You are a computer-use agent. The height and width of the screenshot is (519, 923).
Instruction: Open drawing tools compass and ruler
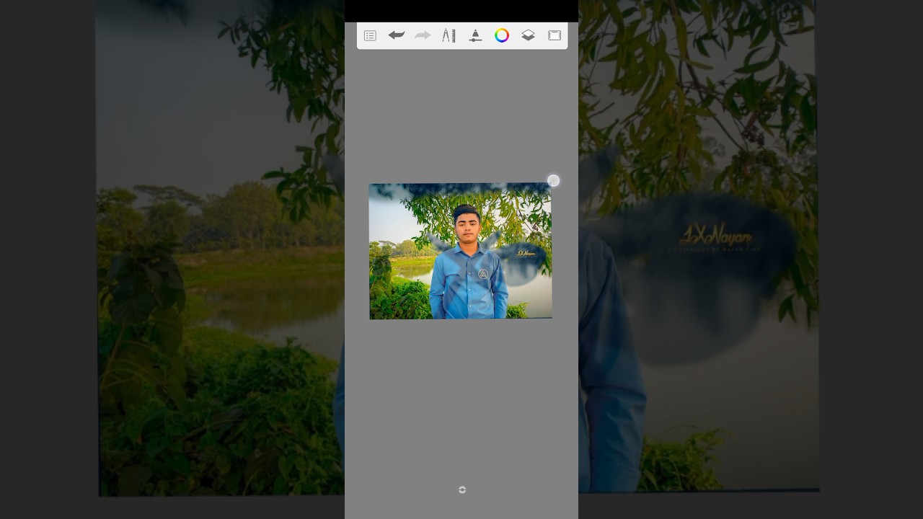click(449, 35)
